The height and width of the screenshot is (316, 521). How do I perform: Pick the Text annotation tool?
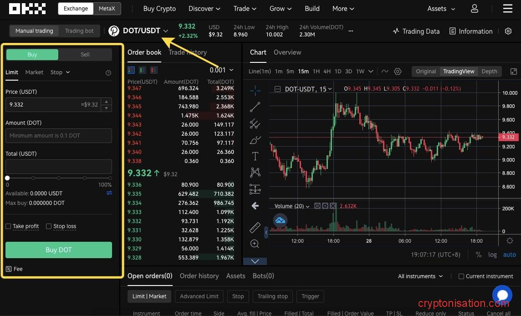click(255, 156)
